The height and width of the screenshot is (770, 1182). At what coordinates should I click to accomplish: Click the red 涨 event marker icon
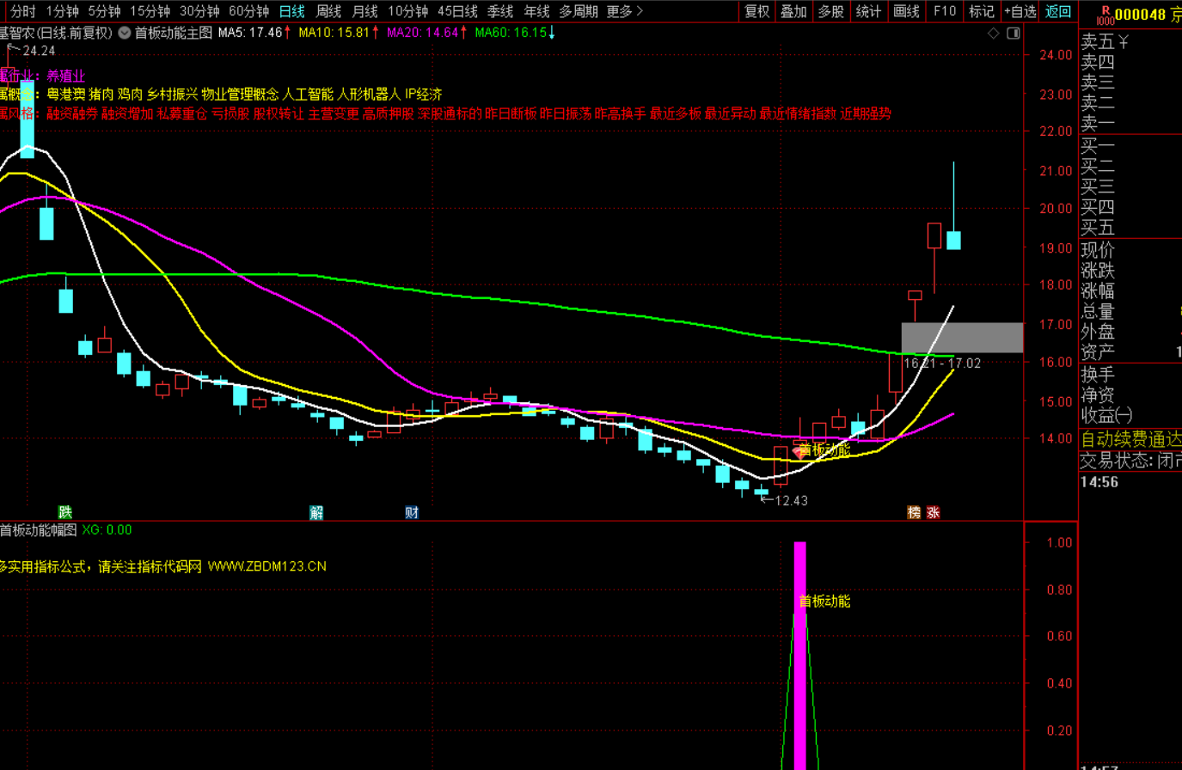[933, 513]
